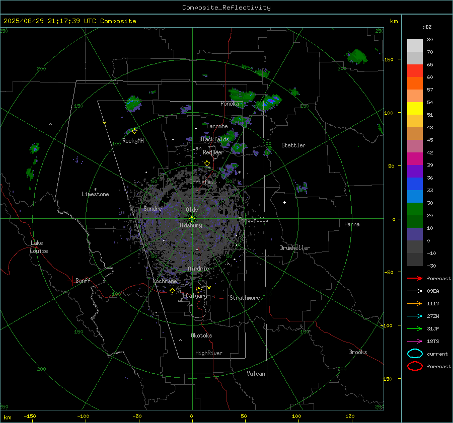Click the yellow swatch at 54 dBZ
This screenshot has height=423, width=453.
click(x=415, y=108)
